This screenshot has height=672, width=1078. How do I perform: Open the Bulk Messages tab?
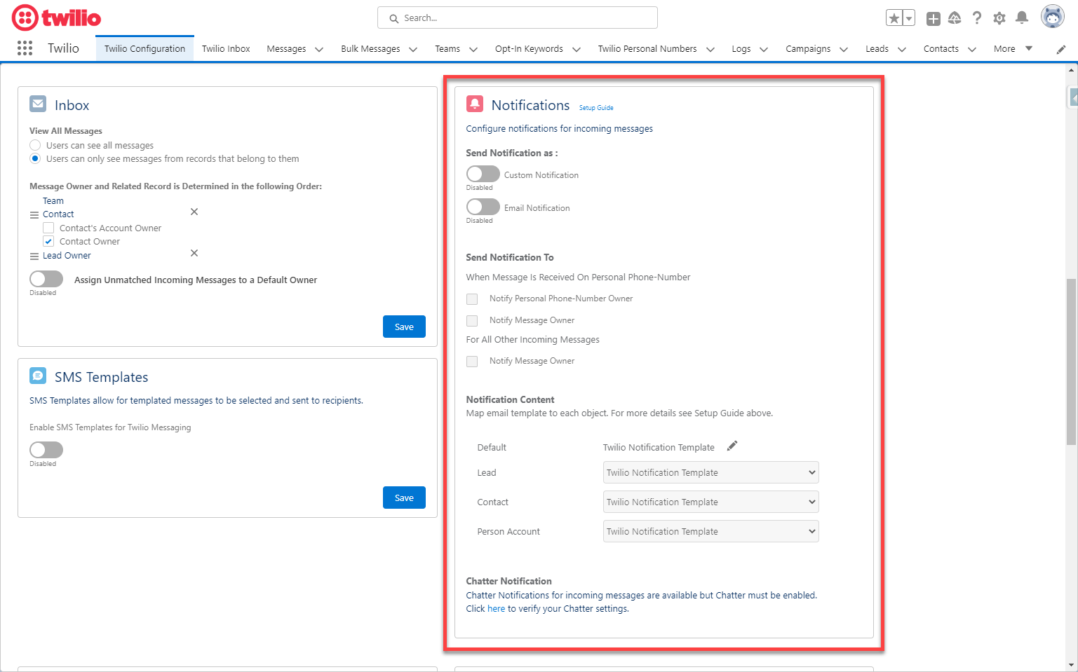point(370,48)
